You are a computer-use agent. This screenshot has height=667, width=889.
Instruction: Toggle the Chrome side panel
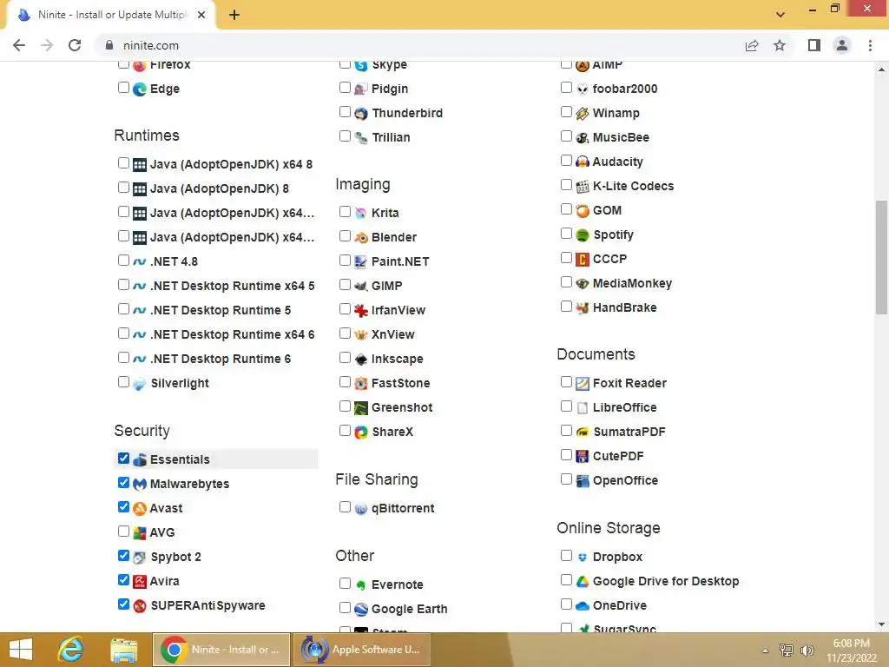click(x=814, y=45)
